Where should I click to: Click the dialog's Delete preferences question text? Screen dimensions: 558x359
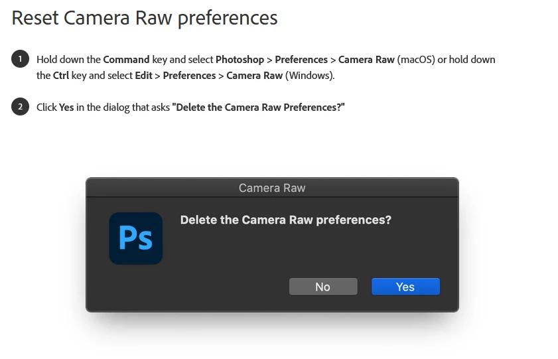tap(286, 220)
